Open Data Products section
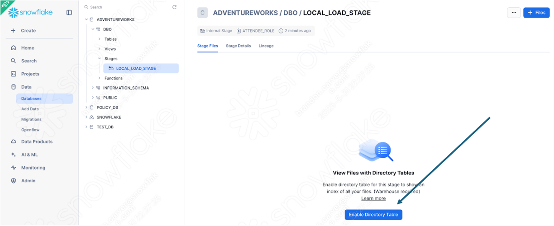This screenshot has width=554, height=226. coord(37,142)
